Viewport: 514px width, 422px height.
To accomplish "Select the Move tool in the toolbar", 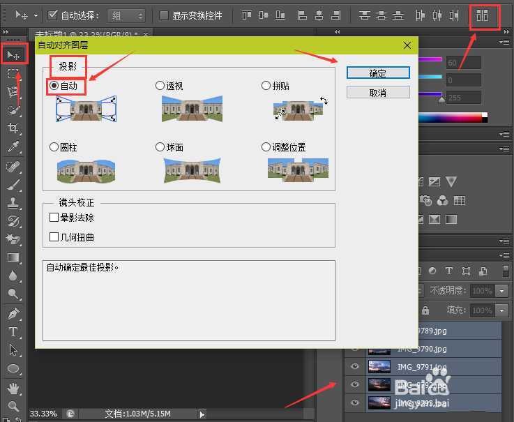I will (13, 55).
